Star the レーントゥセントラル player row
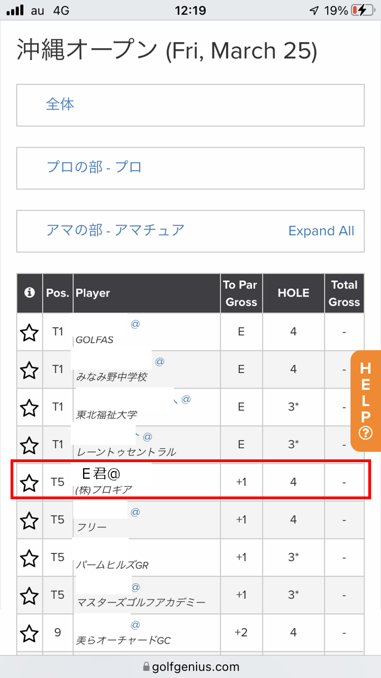This screenshot has width=381, height=678. coord(29,444)
